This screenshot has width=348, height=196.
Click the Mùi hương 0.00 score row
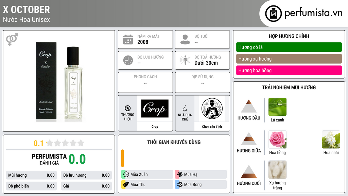pos(31,175)
